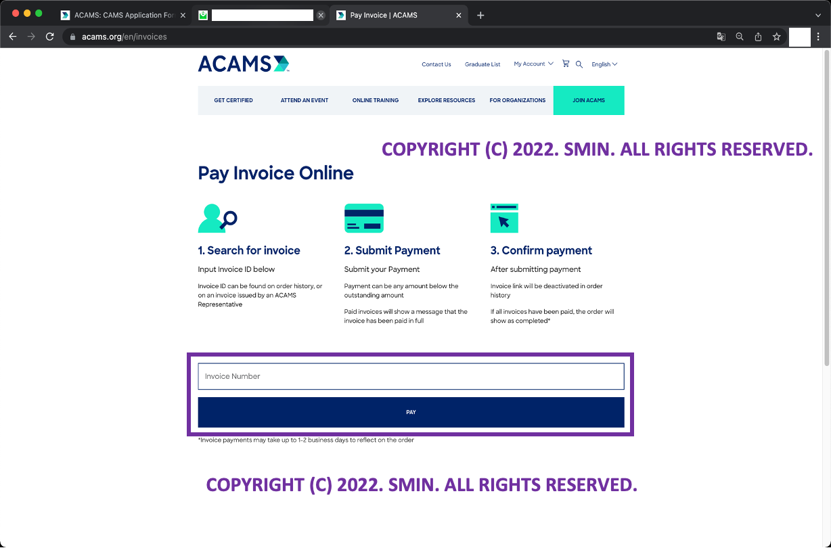The width and height of the screenshot is (831, 548).
Task: Open the Online Training menu
Action: point(376,100)
